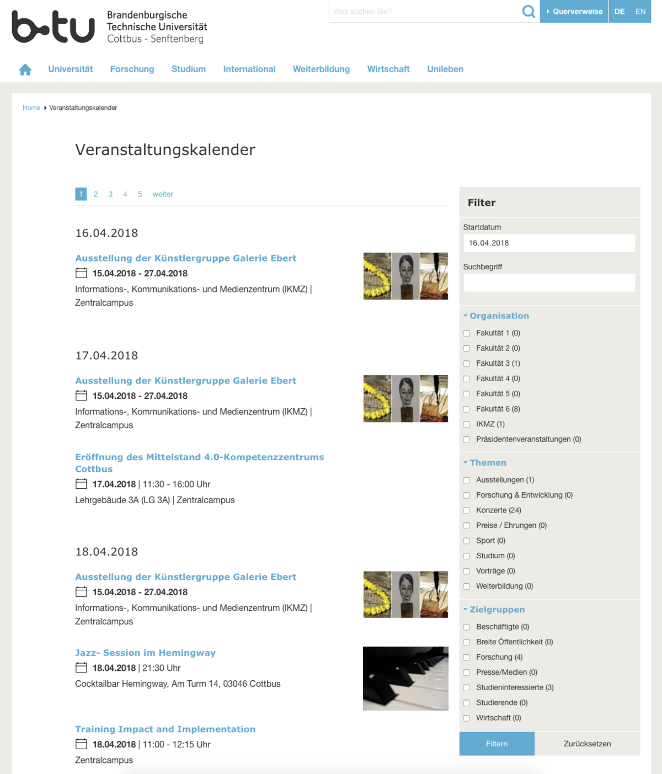Tick the Studieninteressierte checkbox

pos(467,688)
